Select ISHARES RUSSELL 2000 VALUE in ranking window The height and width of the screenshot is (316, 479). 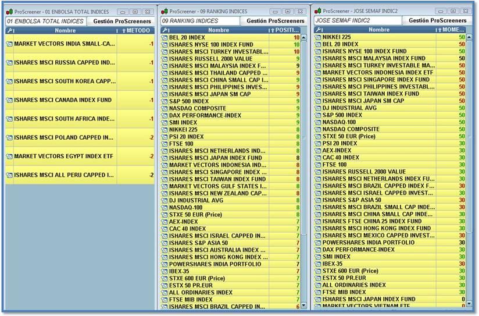pyautogui.click(x=231, y=59)
